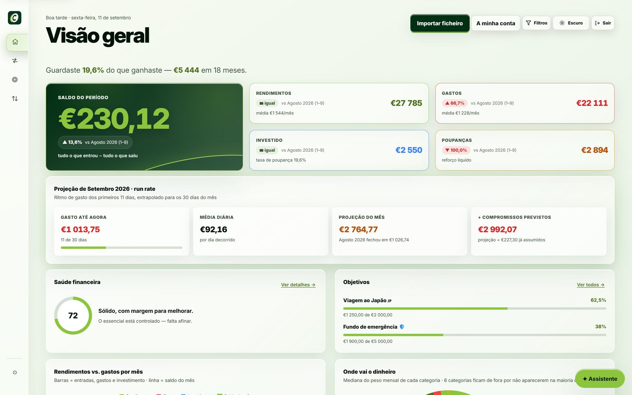Click the 66,7% increase badge in Gastos
The height and width of the screenshot is (395, 632).
coord(455,103)
